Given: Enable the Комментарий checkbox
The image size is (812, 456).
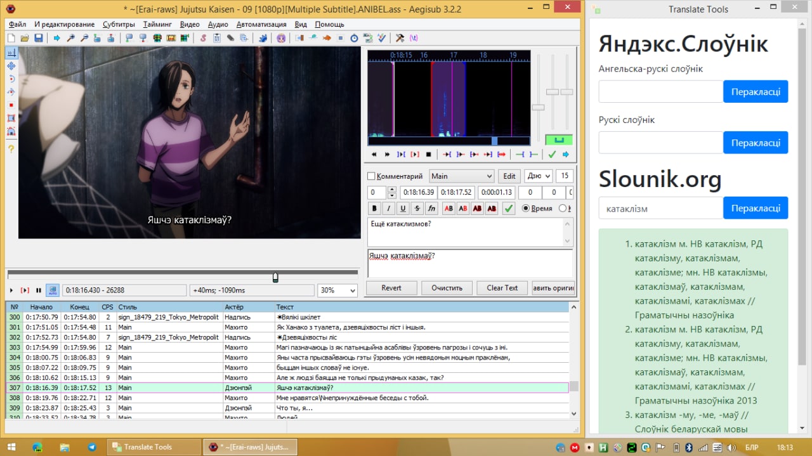Looking at the screenshot, I should point(372,176).
